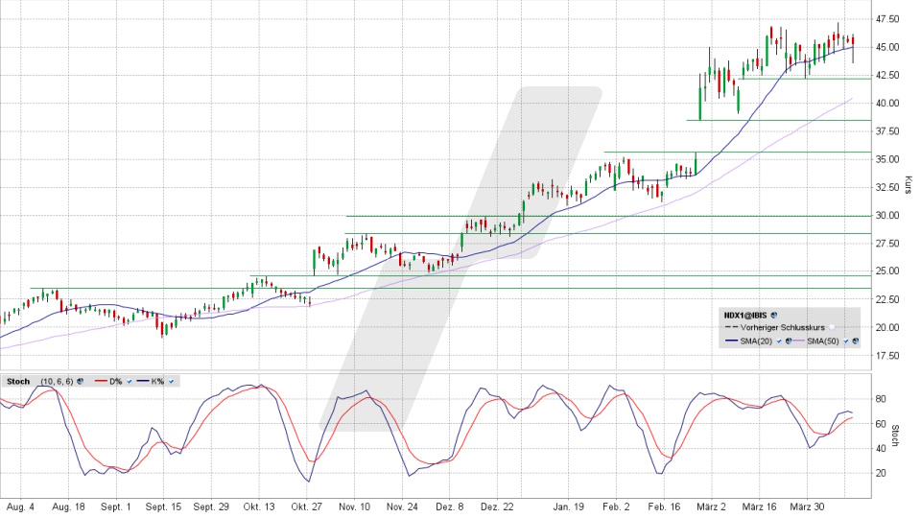This screenshot has height=518, width=921.
Task: Click the 'Jan. 19' date axis label
Action: point(569,506)
